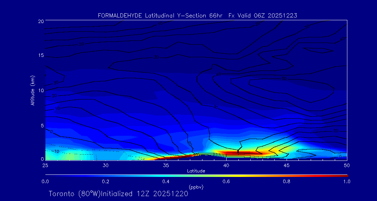Click the color scale value 0.8
The width and height of the screenshot is (377, 201).
[x=286, y=181]
